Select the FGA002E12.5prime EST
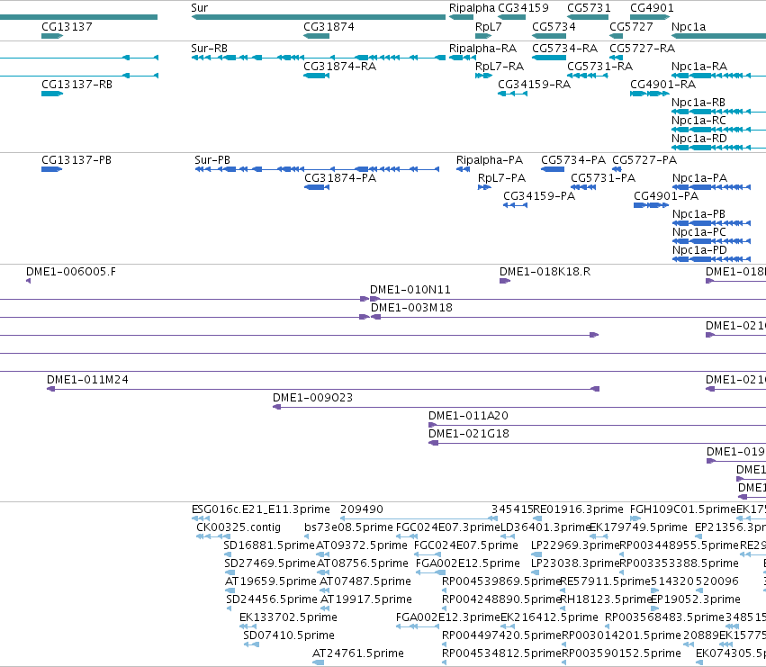766x667 pixels. click(429, 572)
